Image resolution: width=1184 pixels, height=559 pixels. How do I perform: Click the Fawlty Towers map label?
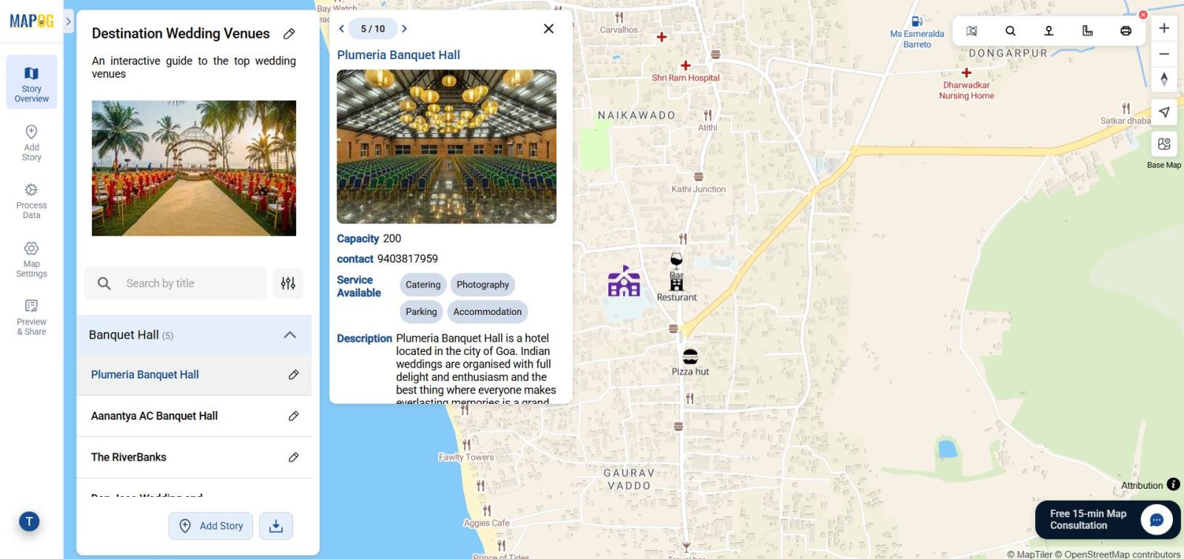pos(465,457)
